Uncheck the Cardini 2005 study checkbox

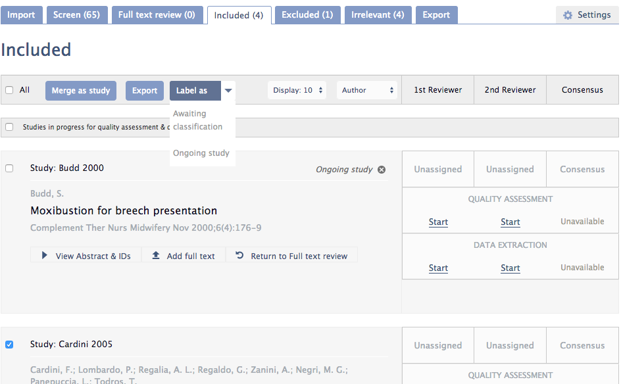[x=9, y=344]
